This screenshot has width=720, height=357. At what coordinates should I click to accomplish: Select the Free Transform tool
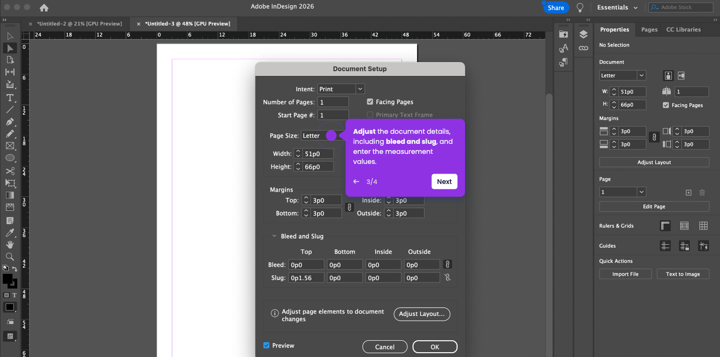[10, 183]
